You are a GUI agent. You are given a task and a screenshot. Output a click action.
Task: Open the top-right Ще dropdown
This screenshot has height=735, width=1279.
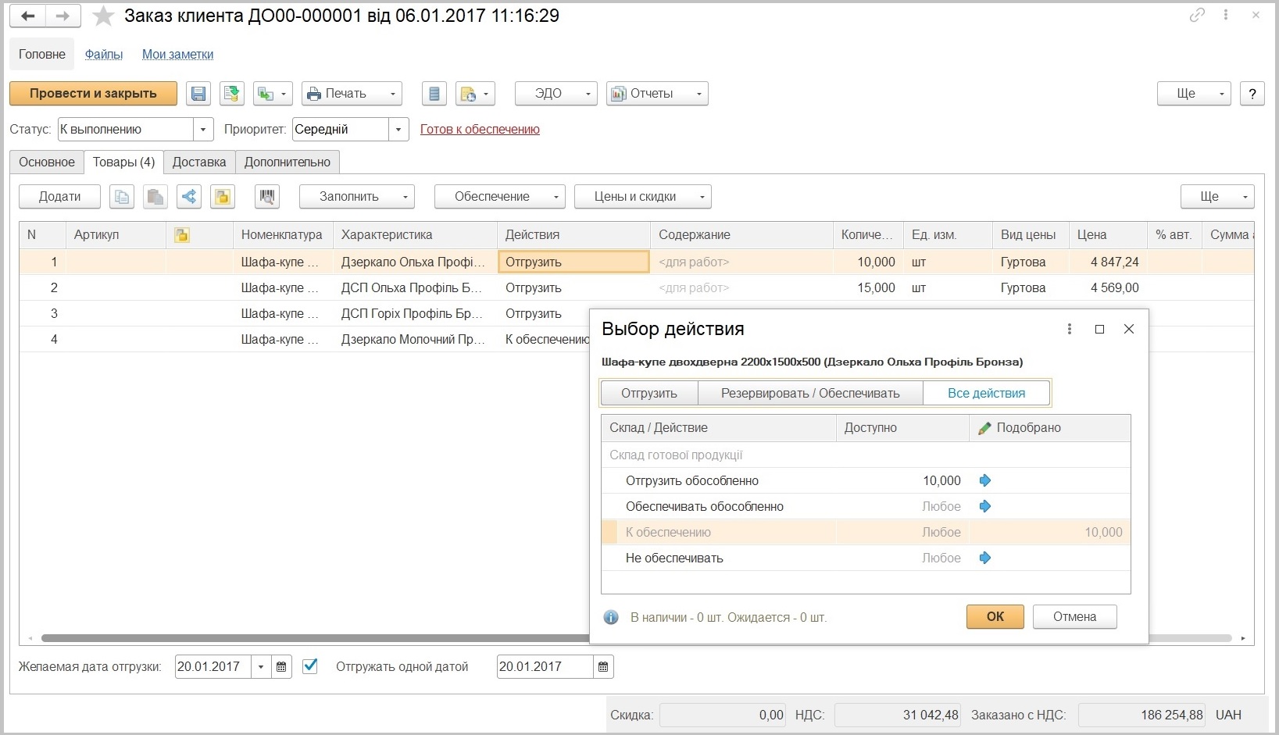pyautogui.click(x=1193, y=94)
